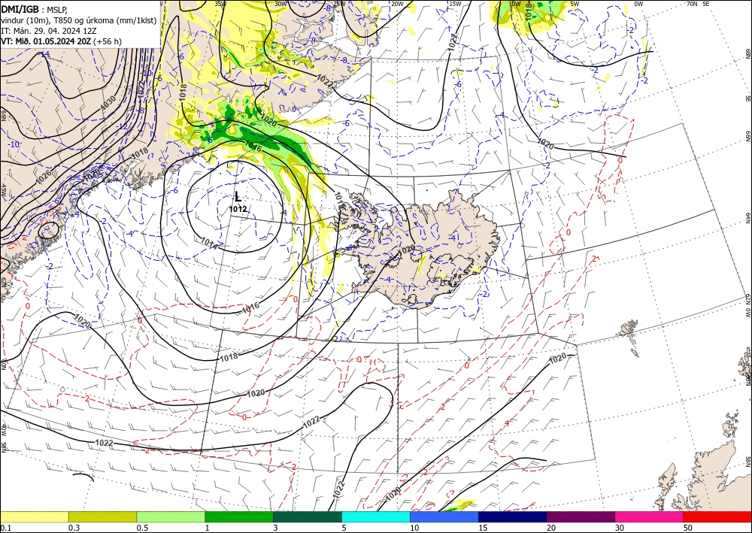Viewport: 752px width, 533px height.
Task: Click the olive 0.3–0.5 legend color band
Action: [102, 516]
